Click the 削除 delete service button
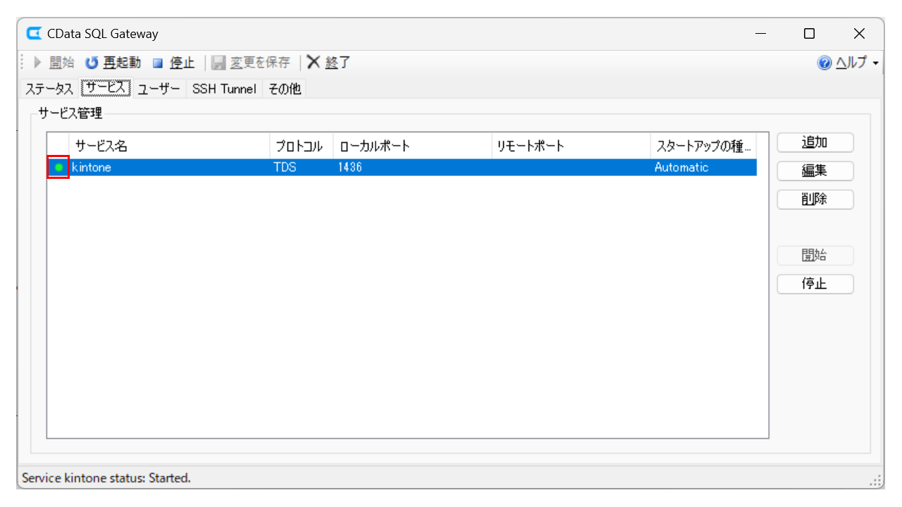This screenshot has width=902, height=507. [815, 199]
